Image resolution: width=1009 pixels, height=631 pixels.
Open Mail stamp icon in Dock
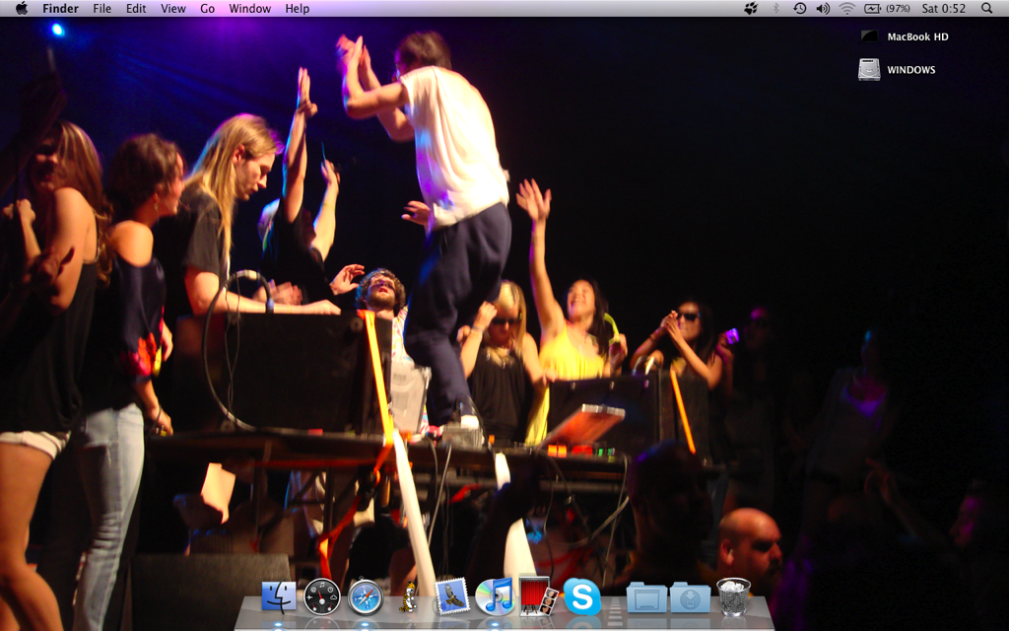point(451,596)
